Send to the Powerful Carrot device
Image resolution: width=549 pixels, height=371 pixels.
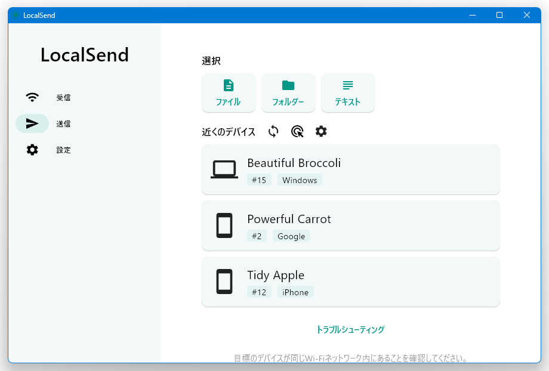point(351,225)
